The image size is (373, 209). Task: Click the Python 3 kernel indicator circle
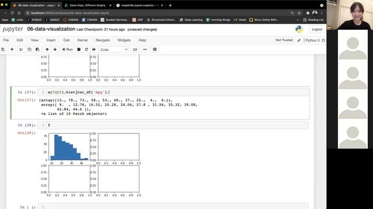323,40
